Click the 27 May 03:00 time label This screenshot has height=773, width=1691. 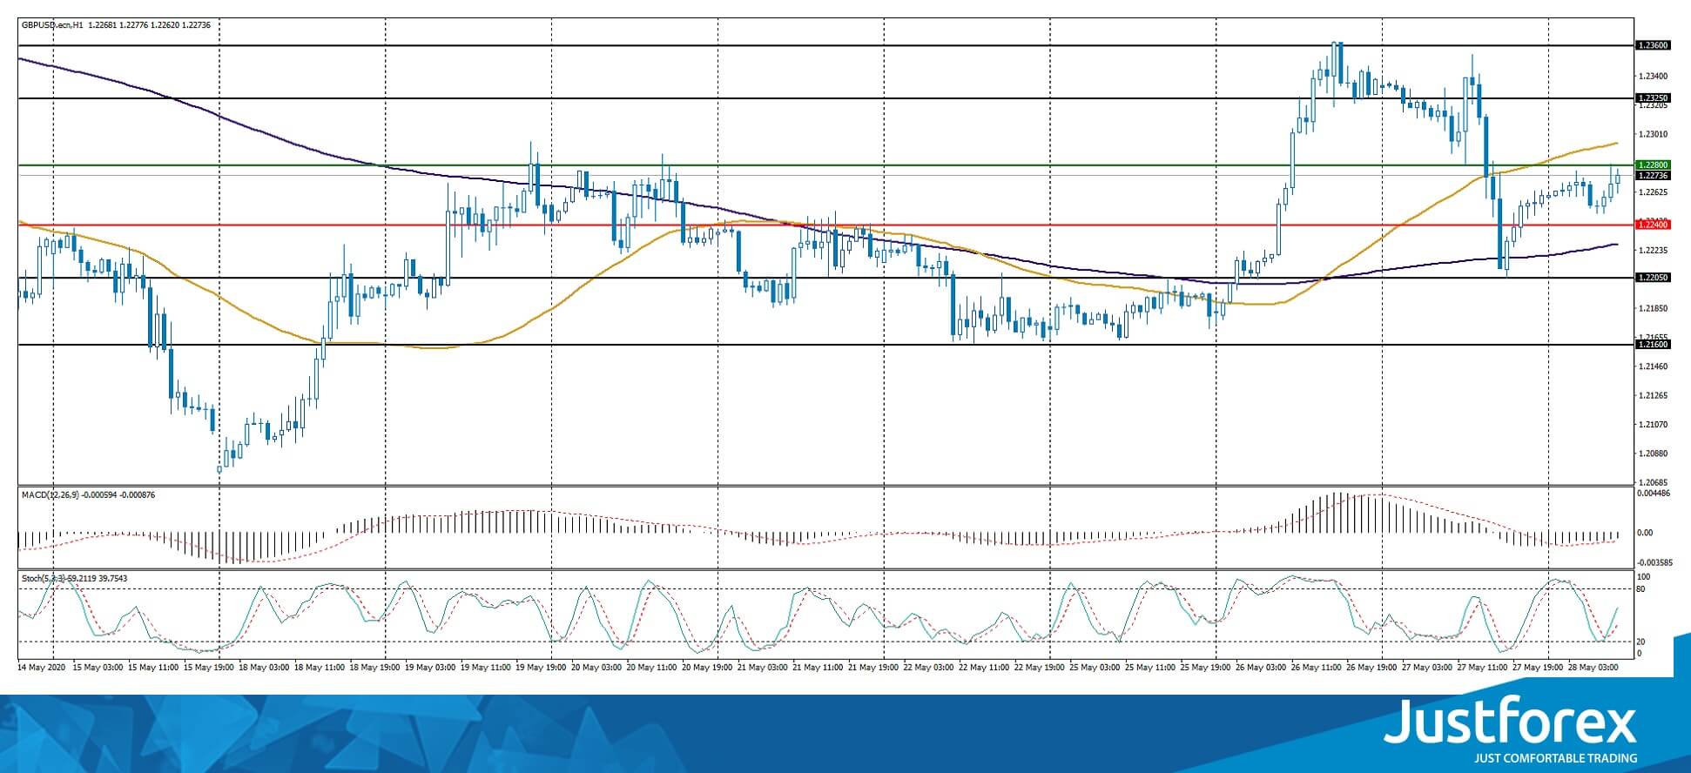click(1428, 667)
